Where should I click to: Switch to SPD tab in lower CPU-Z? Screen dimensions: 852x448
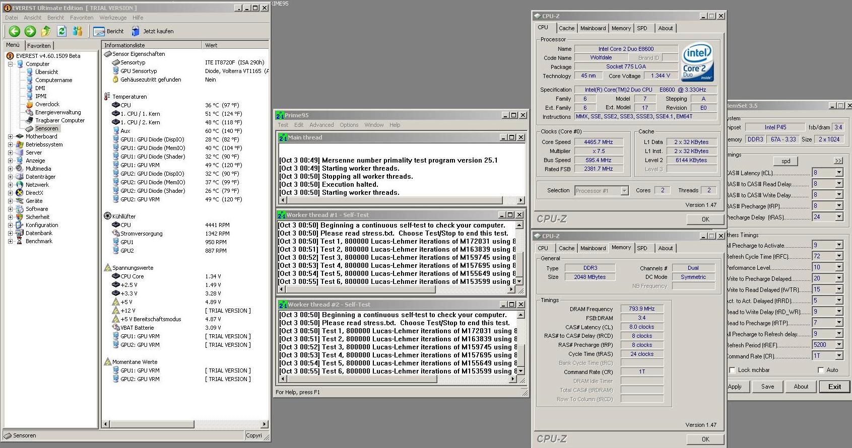(642, 248)
